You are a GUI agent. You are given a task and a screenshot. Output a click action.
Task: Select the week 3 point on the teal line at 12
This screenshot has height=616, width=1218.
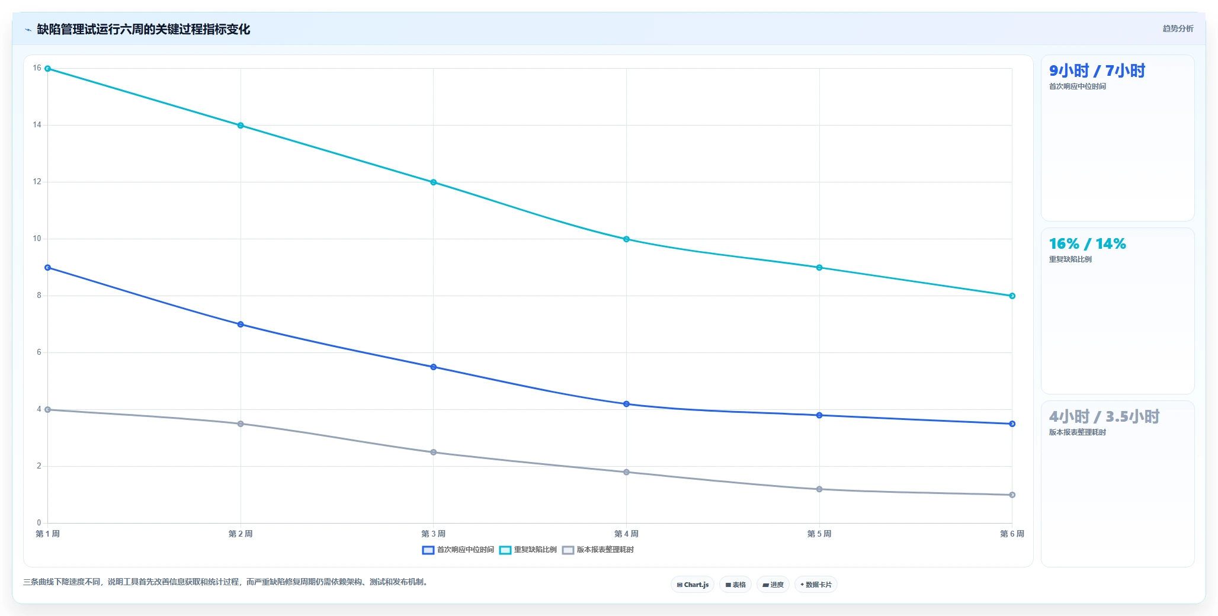click(x=434, y=182)
